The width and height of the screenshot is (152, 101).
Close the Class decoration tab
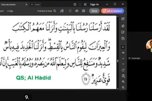pos(26,5)
